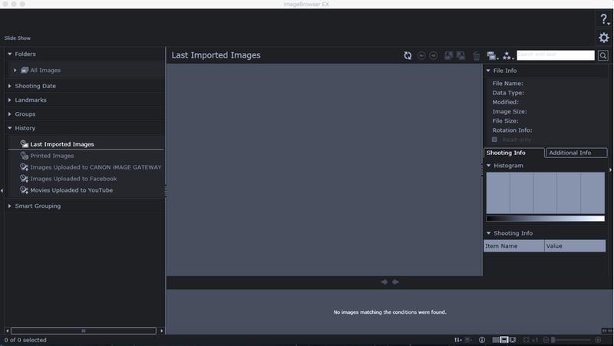The height and width of the screenshot is (346, 614).
Task: Click the star rating filter icon
Action: click(508, 56)
